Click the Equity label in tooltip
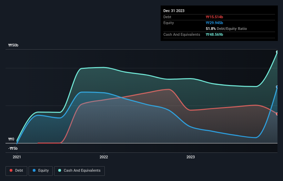Screen dimensions: 283x181 [x=169, y=23]
